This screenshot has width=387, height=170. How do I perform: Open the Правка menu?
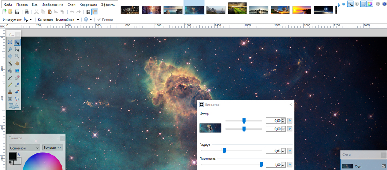(22, 5)
